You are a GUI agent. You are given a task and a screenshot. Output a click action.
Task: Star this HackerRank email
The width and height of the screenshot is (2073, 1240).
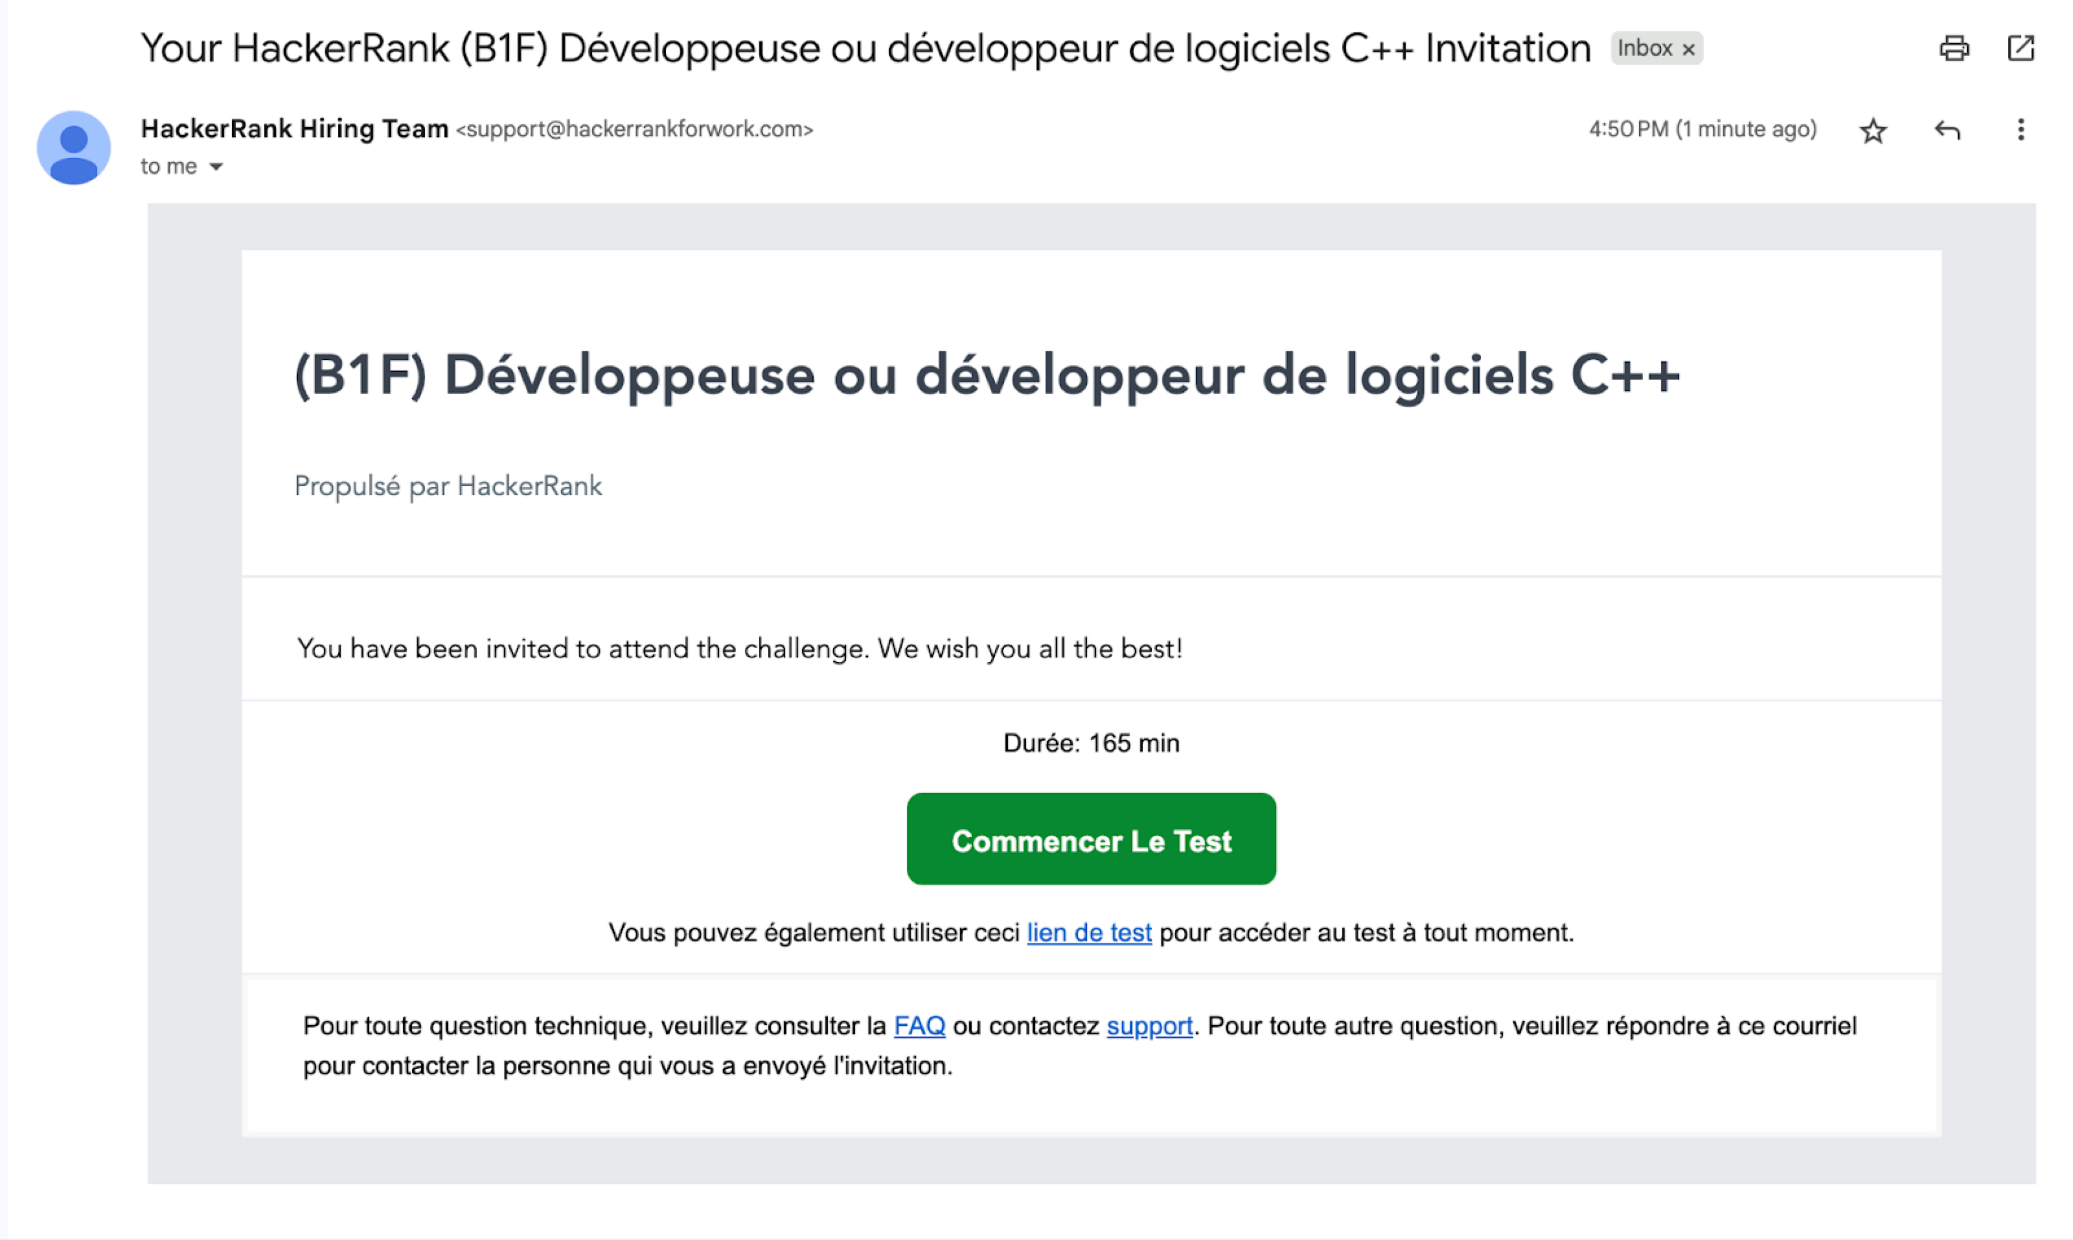click(x=1872, y=130)
